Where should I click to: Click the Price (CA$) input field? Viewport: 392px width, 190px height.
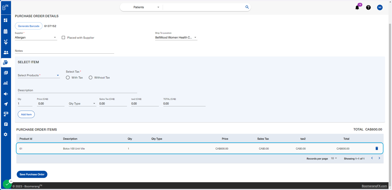pyautogui.click(x=51, y=104)
